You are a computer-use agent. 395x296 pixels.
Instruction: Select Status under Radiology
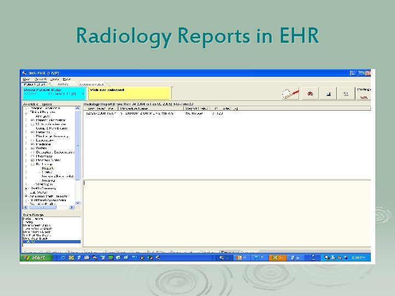47,172
